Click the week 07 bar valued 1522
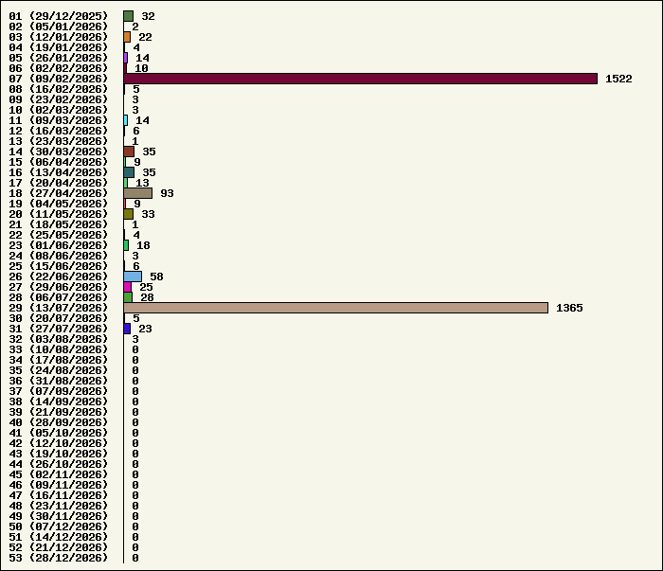663x571 pixels. [361, 79]
